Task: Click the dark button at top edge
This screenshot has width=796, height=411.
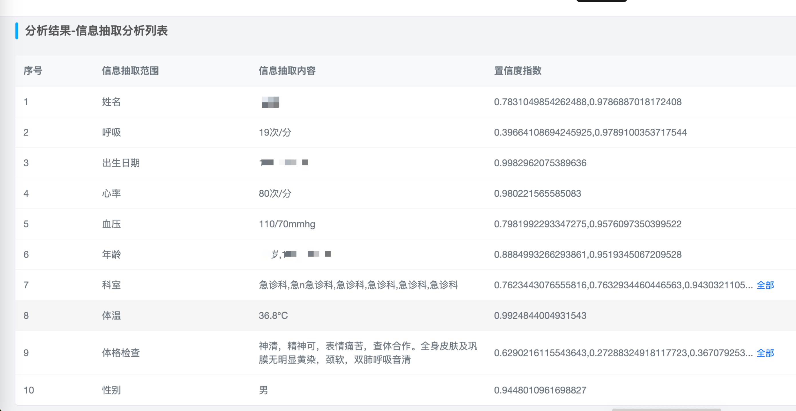Action: click(x=601, y=1)
